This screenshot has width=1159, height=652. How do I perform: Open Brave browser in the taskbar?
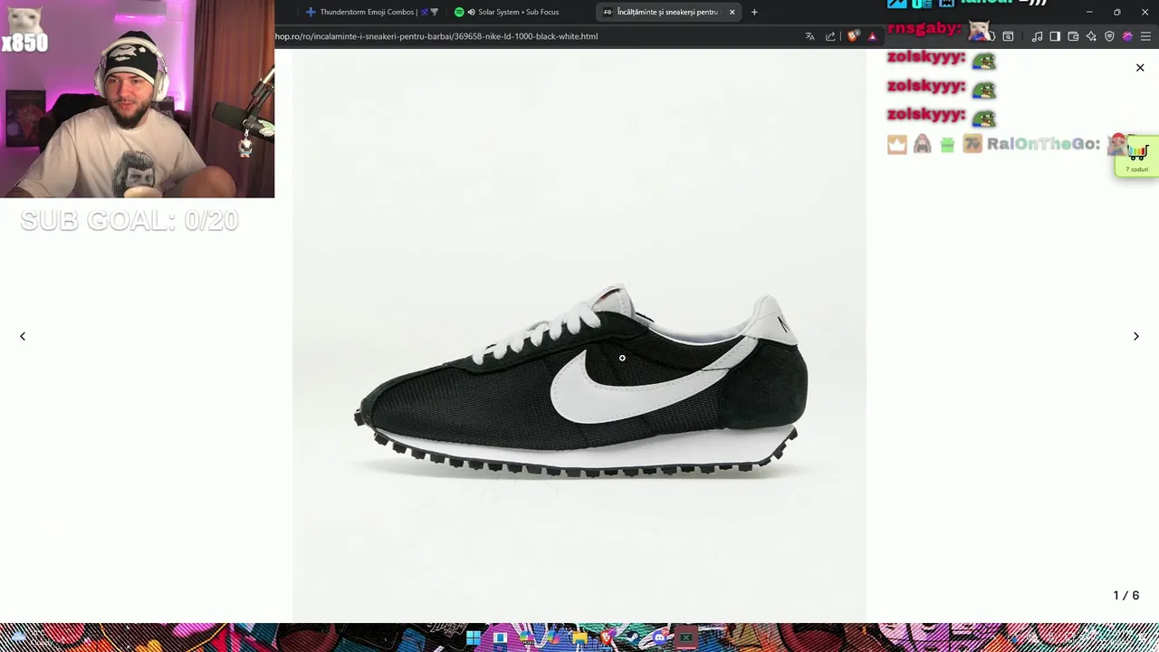point(607,638)
